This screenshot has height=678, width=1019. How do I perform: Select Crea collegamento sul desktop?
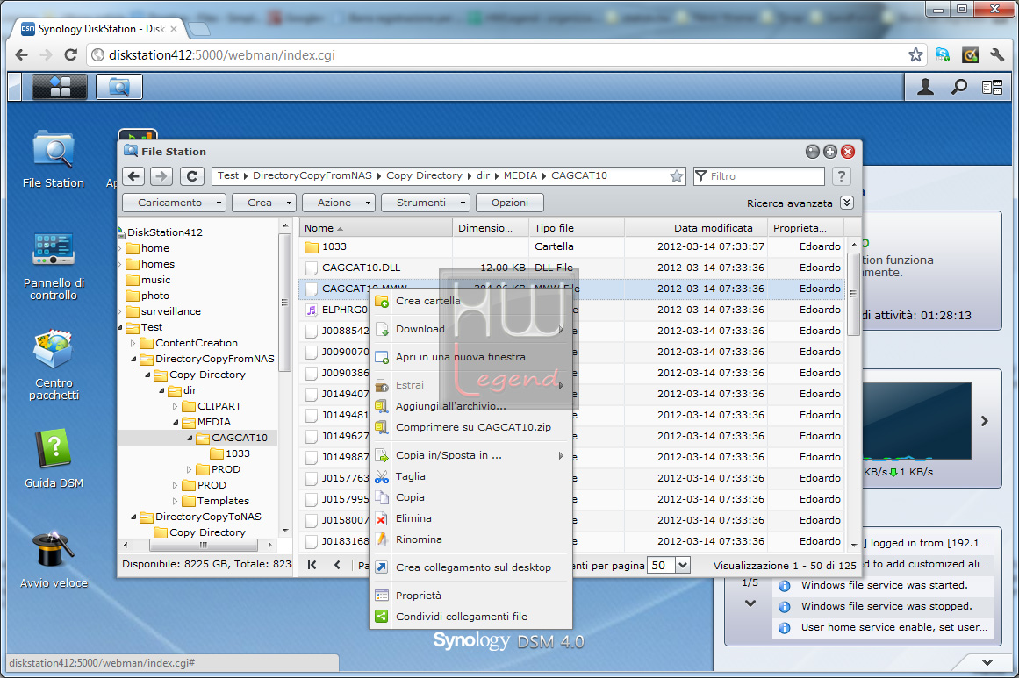point(471,567)
